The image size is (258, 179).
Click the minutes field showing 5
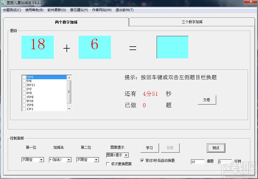click(x=225, y=162)
